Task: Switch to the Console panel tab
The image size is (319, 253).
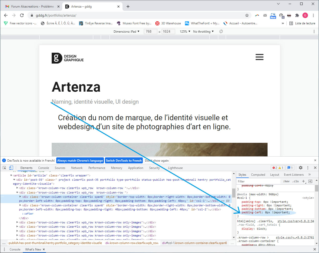Action: coord(44,168)
